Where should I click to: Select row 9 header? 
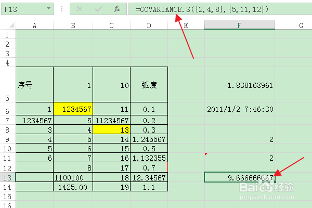point(8,139)
